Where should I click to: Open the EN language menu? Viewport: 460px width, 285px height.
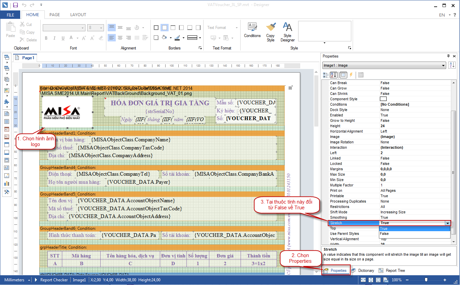445,15
